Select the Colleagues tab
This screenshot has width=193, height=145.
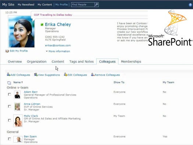(107, 62)
